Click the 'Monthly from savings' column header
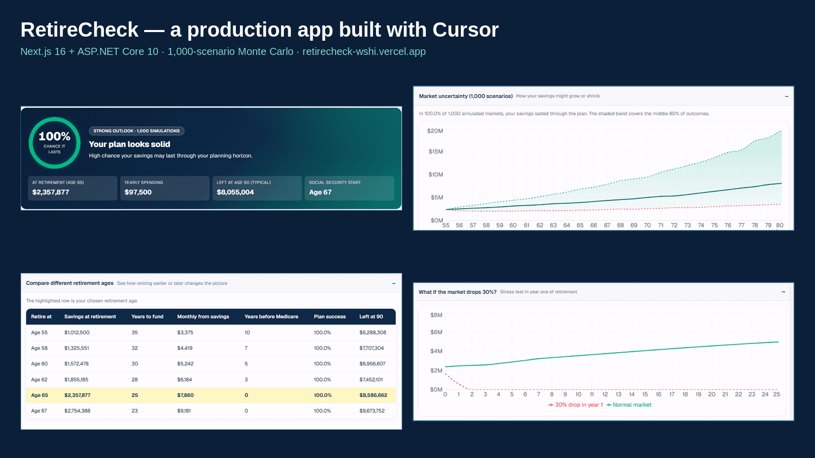The image size is (815, 458). point(203,317)
